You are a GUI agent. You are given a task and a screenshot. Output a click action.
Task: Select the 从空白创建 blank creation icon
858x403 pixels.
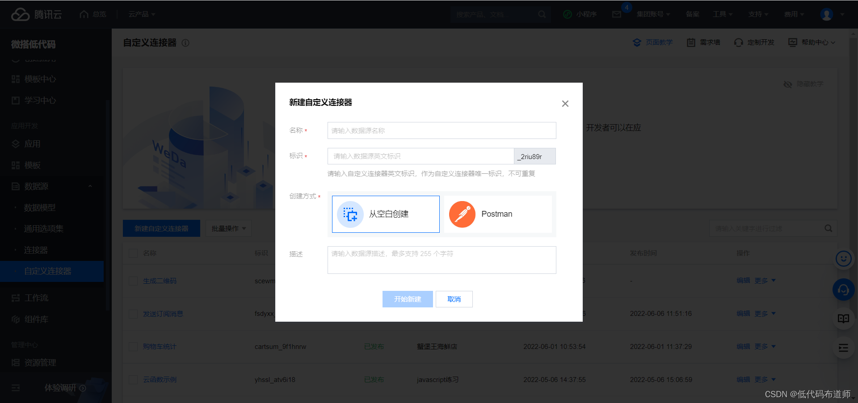[350, 214]
